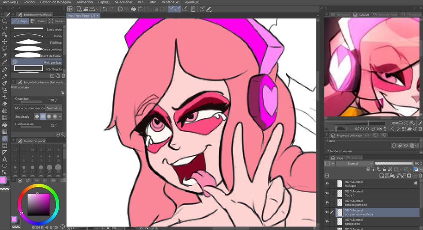
Task: Select the Lasso selection tool
Action: click(5, 49)
